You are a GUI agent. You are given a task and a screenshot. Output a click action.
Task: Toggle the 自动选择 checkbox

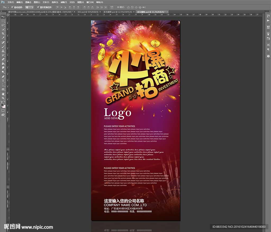coord(12,7)
